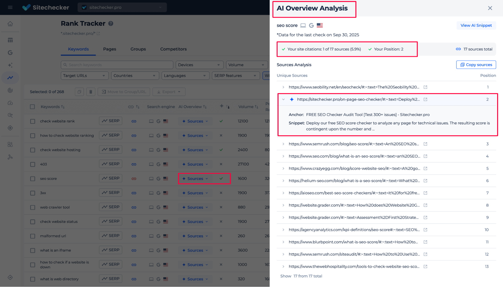Image resolution: width=503 pixels, height=287 pixels.
Task: Collapse the sitechecker.pro source row
Action: (283, 99)
